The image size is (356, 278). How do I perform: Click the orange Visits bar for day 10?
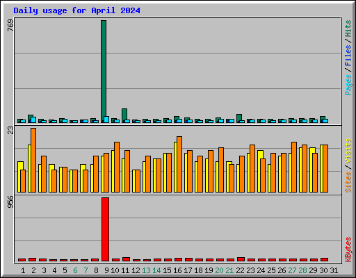point(117,167)
